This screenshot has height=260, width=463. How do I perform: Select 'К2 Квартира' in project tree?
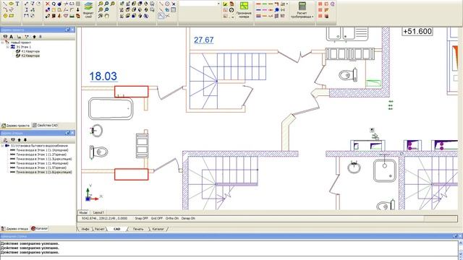coord(30,56)
